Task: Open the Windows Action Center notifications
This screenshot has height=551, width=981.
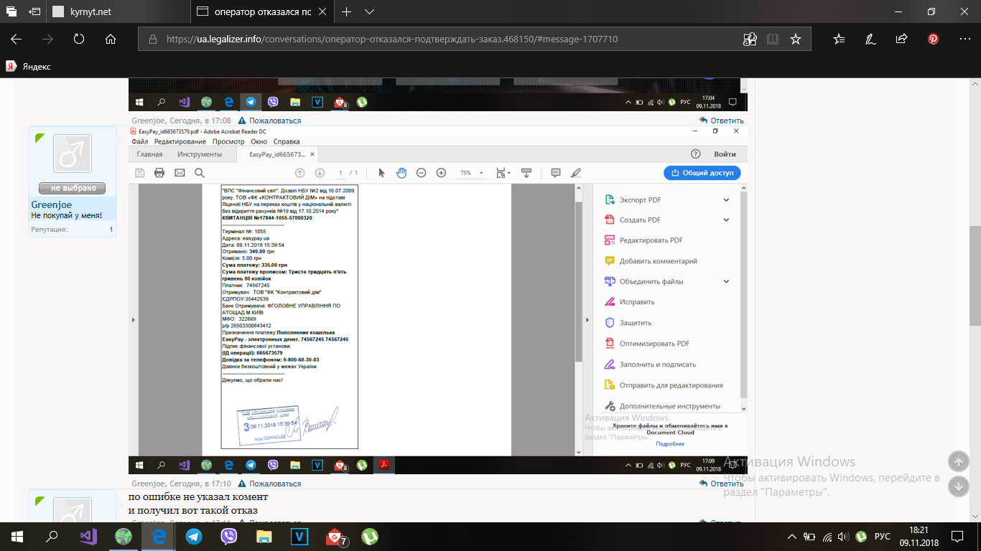Action: click(958, 536)
